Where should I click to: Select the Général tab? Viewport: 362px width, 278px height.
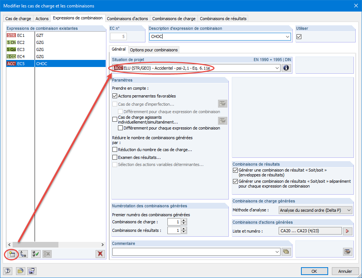pyautogui.click(x=119, y=49)
